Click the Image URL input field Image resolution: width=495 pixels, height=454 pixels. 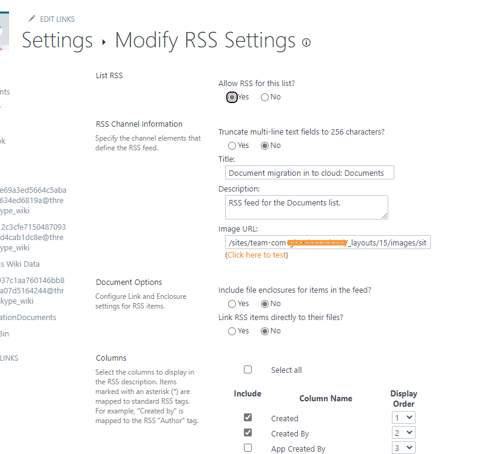pos(328,242)
